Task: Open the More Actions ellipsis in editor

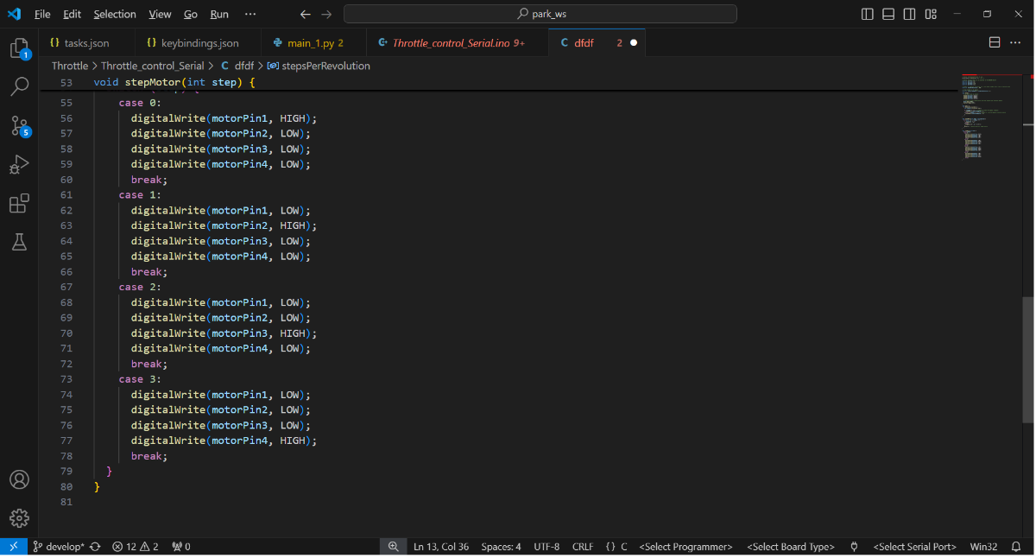Action: [x=1015, y=42]
